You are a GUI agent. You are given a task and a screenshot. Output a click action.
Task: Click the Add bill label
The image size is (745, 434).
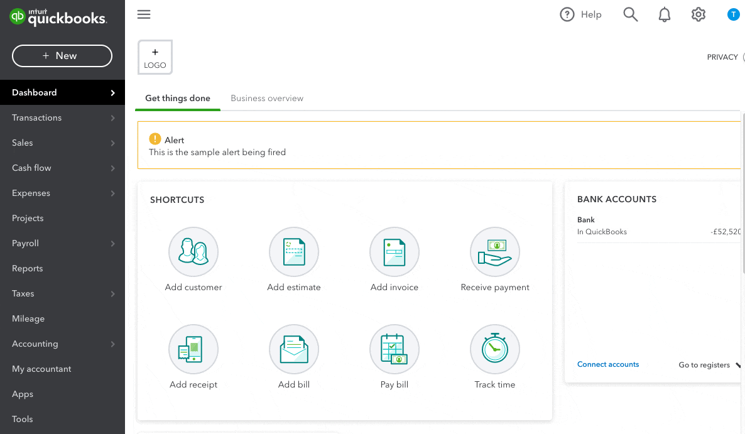click(x=293, y=384)
